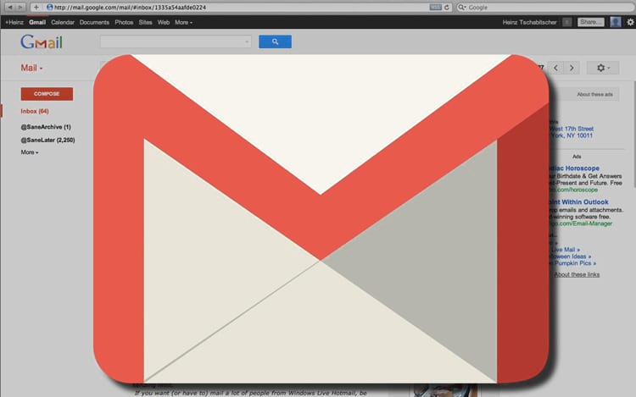Click the browser forward arrow
636x397 pixels.
point(20,8)
